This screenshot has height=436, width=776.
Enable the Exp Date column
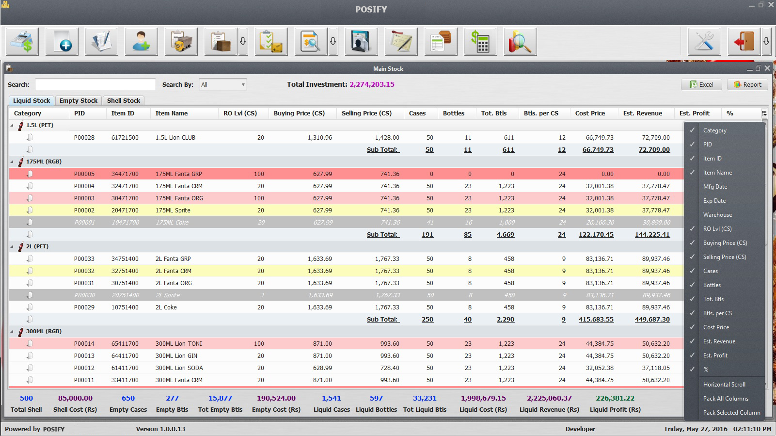coord(724,201)
